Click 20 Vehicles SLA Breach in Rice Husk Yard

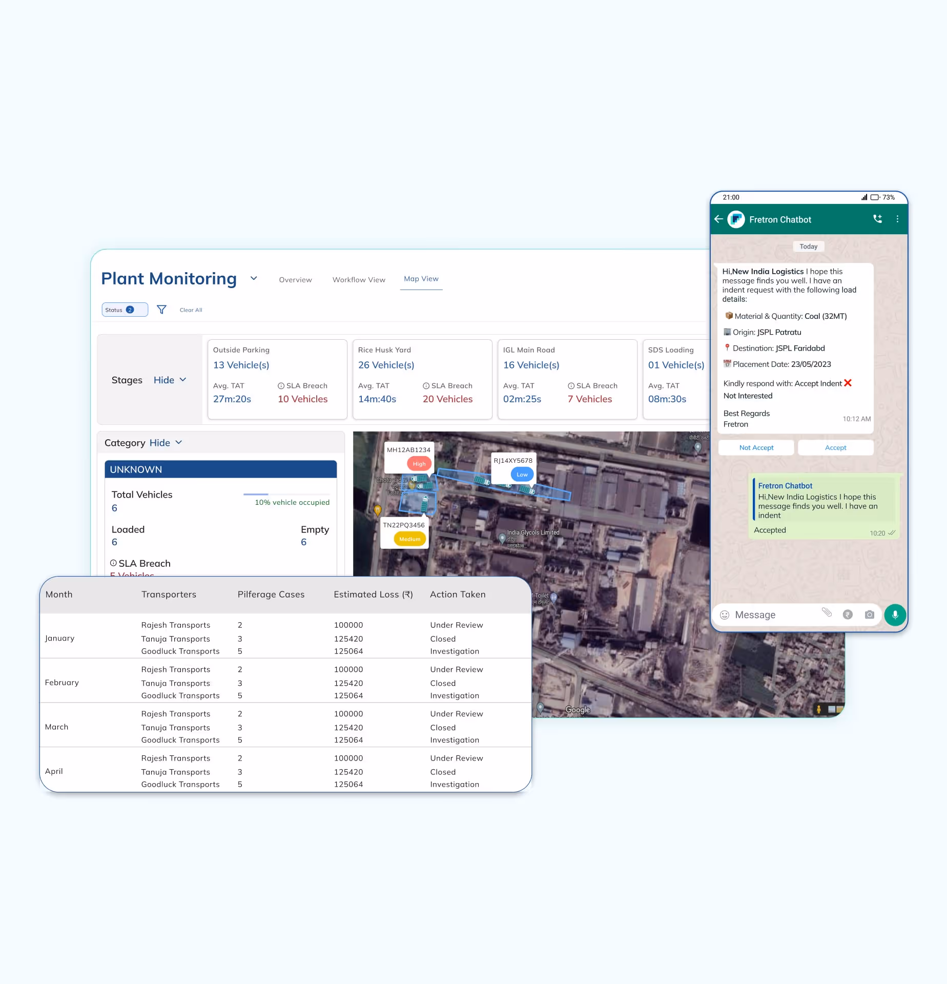[x=447, y=399]
